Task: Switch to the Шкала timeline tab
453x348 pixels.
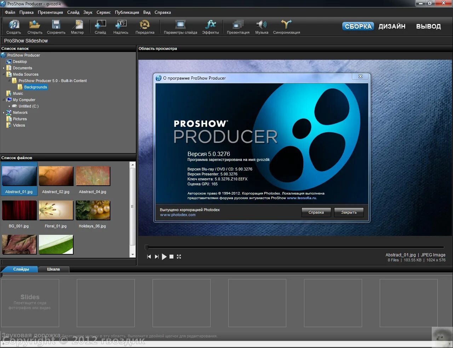Action: pos(53,269)
